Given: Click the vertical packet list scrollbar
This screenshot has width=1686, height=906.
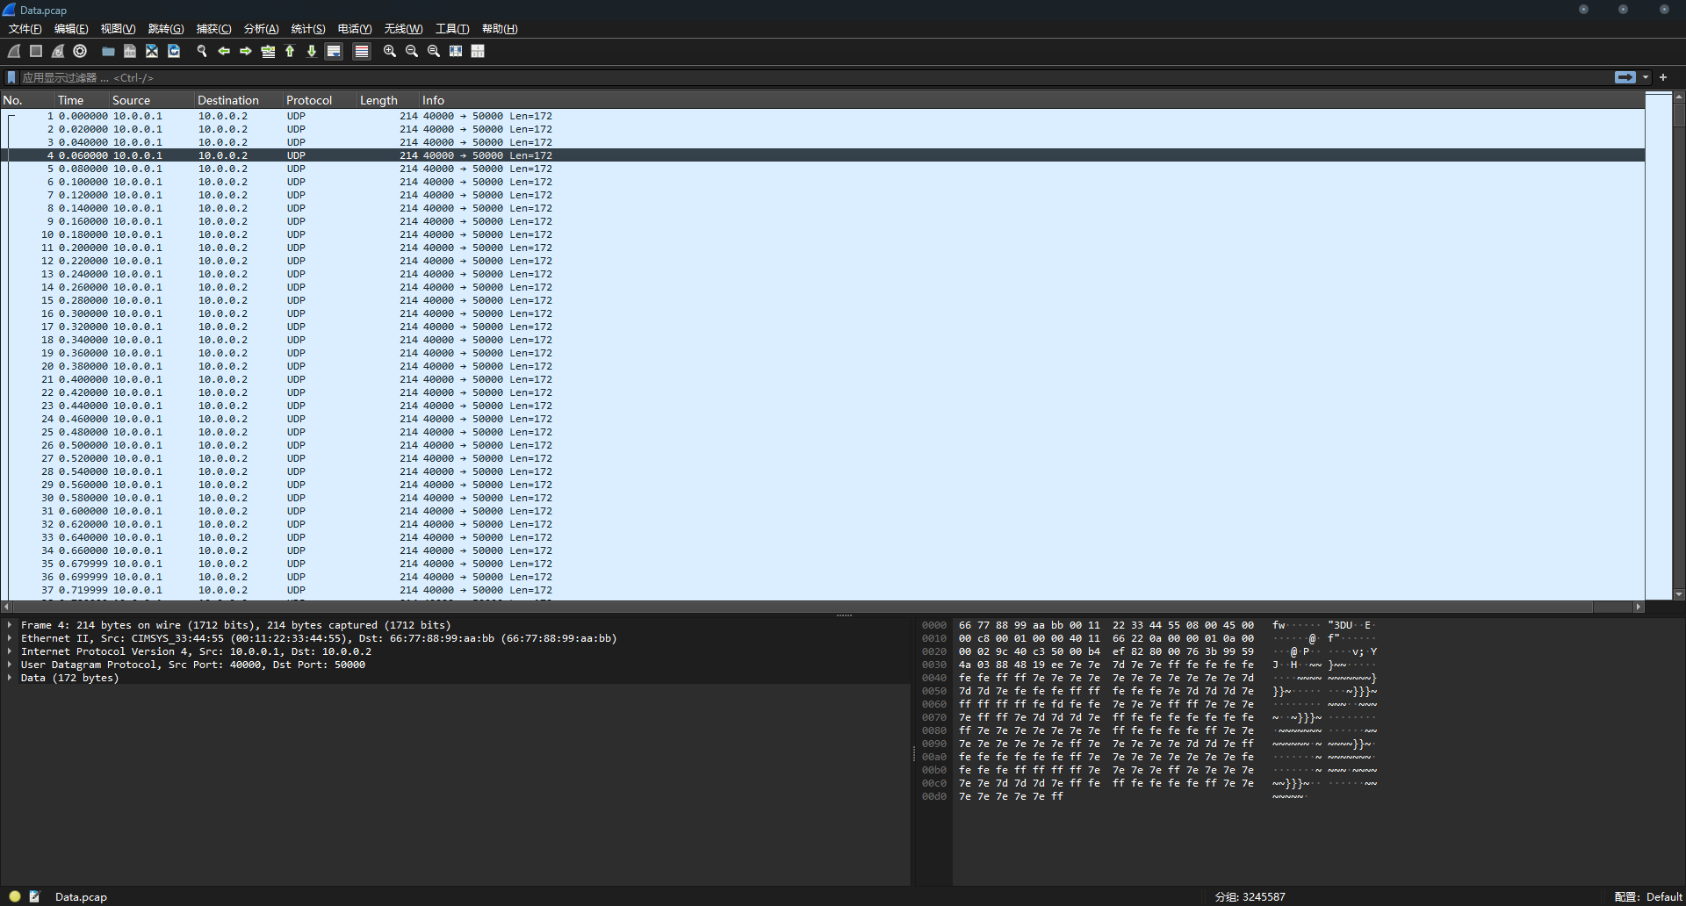Looking at the screenshot, I should (1678, 351).
